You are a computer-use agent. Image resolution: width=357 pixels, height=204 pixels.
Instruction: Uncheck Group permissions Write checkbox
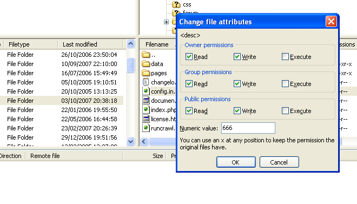click(237, 84)
